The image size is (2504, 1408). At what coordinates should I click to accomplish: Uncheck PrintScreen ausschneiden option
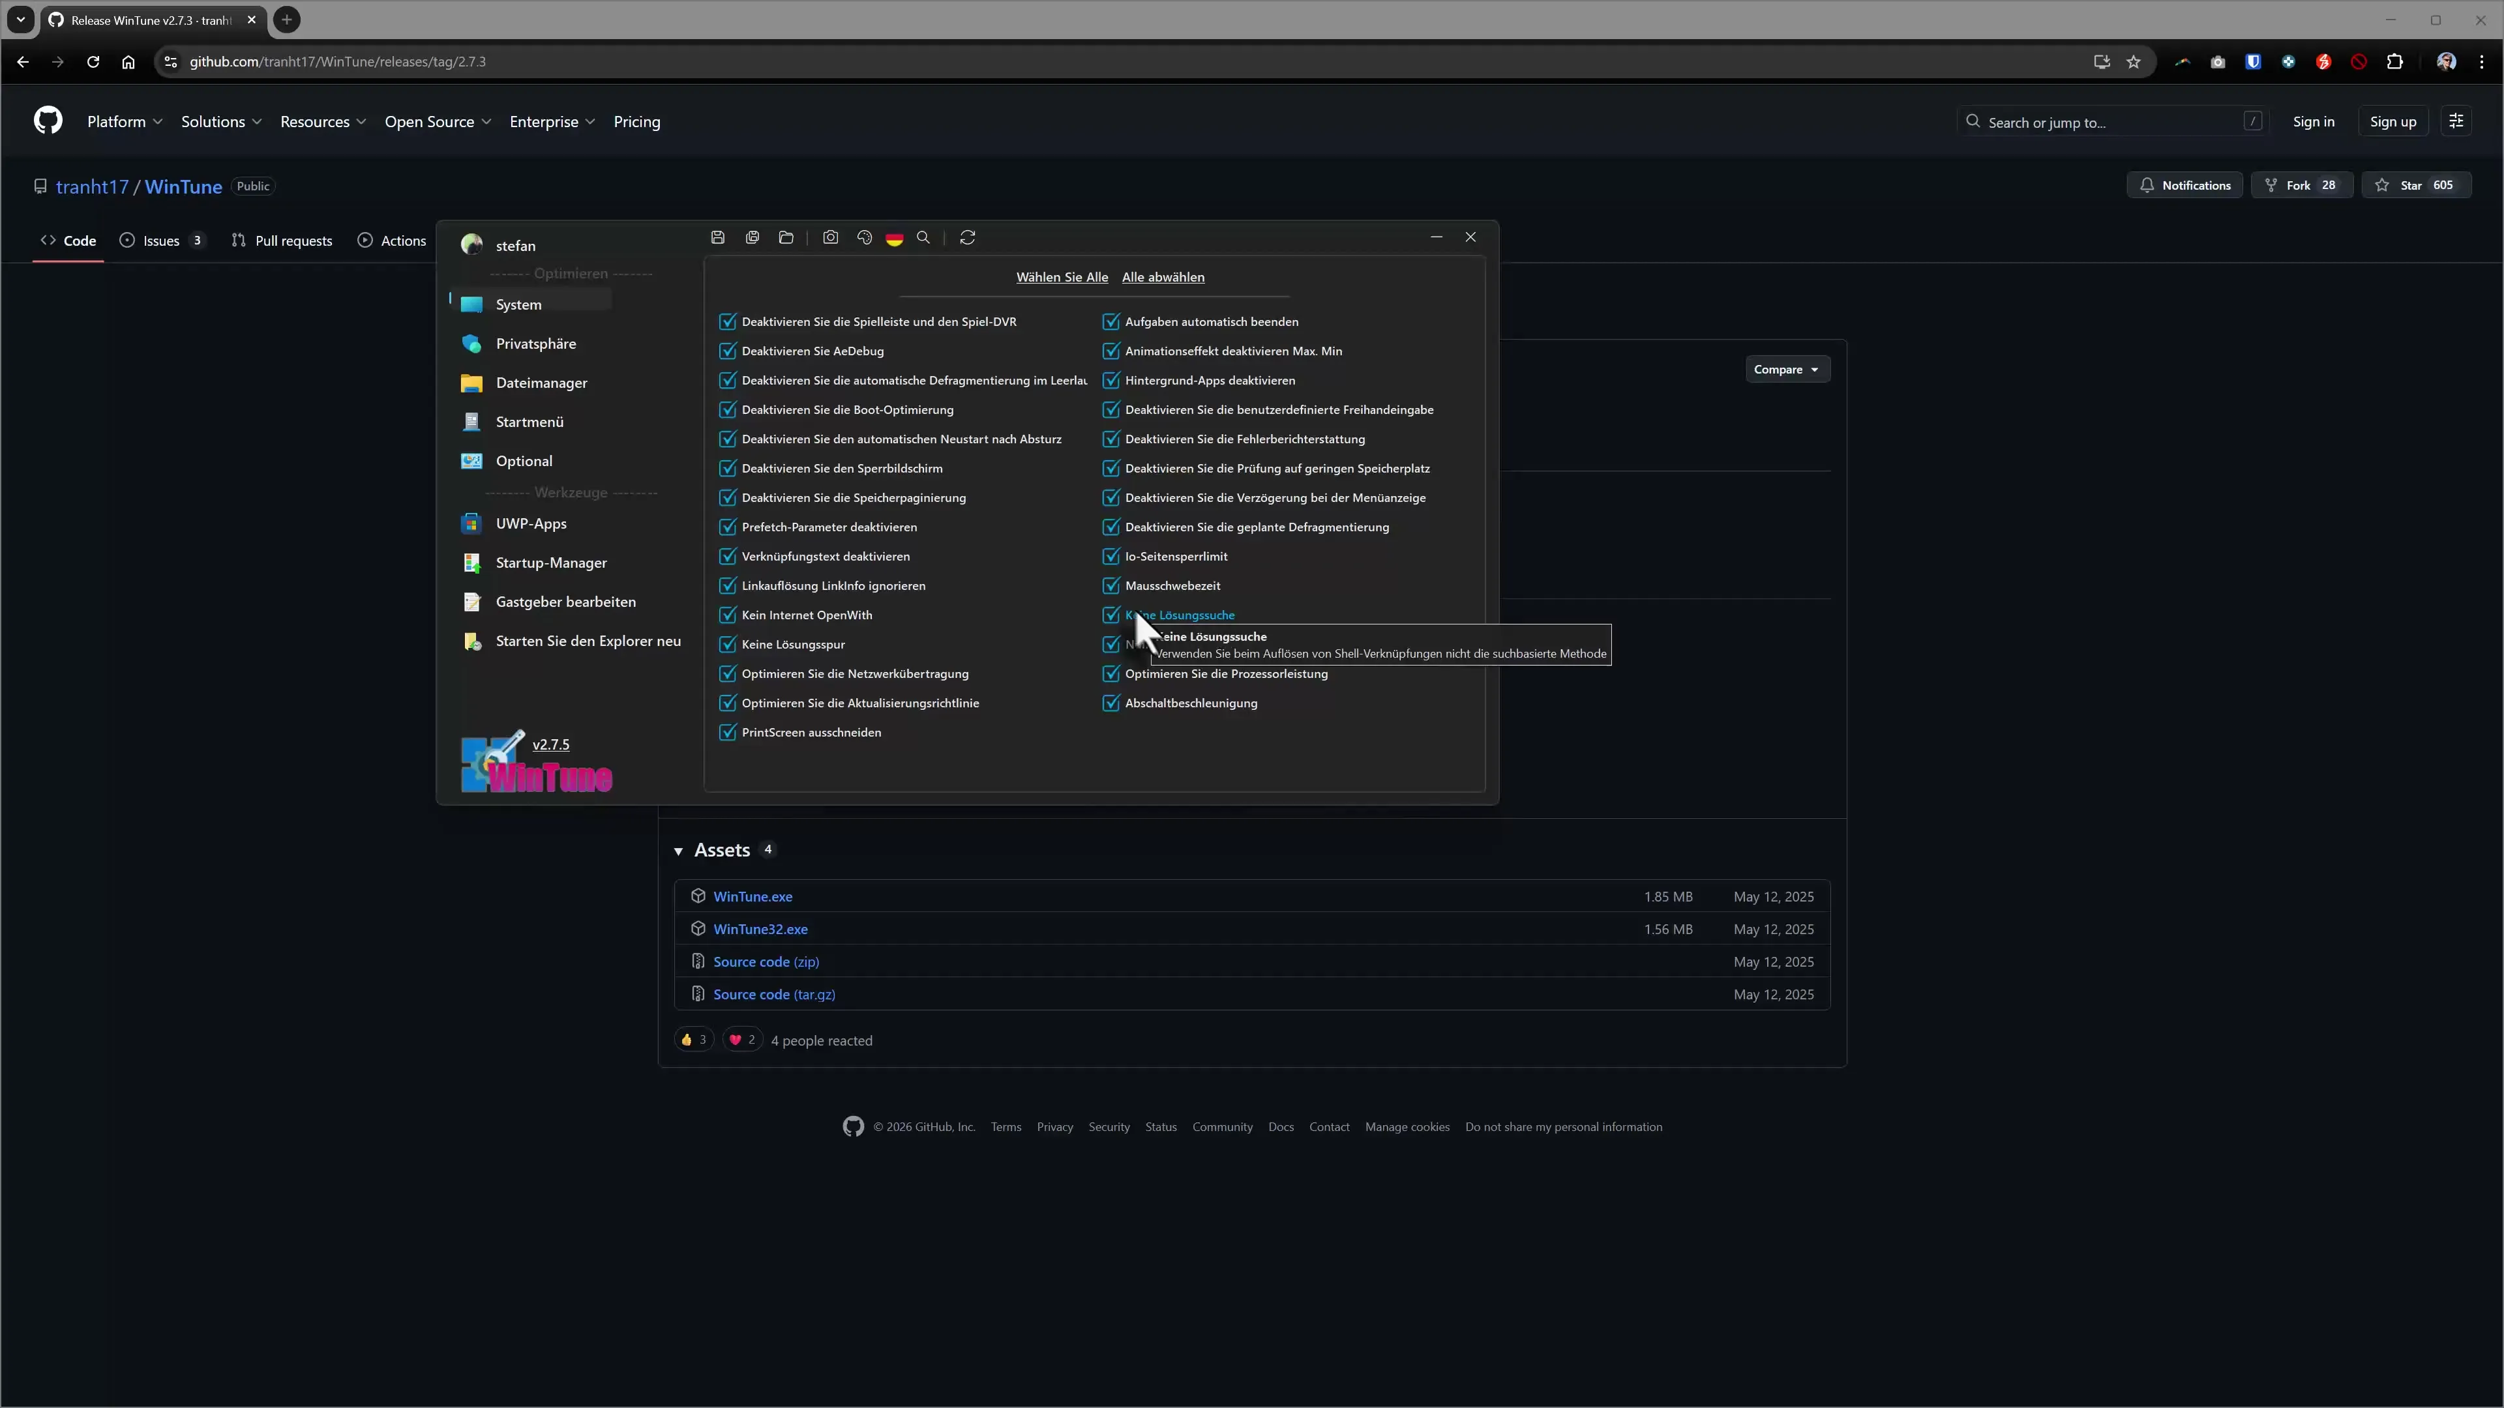[727, 731]
